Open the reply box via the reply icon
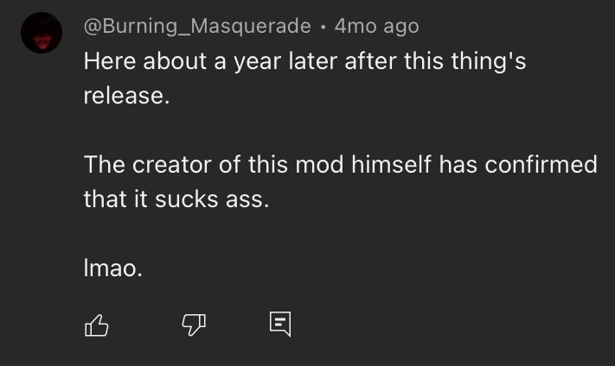The height and width of the screenshot is (366, 615). pos(279,325)
